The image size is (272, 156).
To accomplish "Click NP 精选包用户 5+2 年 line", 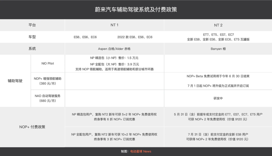I will [114, 114].
